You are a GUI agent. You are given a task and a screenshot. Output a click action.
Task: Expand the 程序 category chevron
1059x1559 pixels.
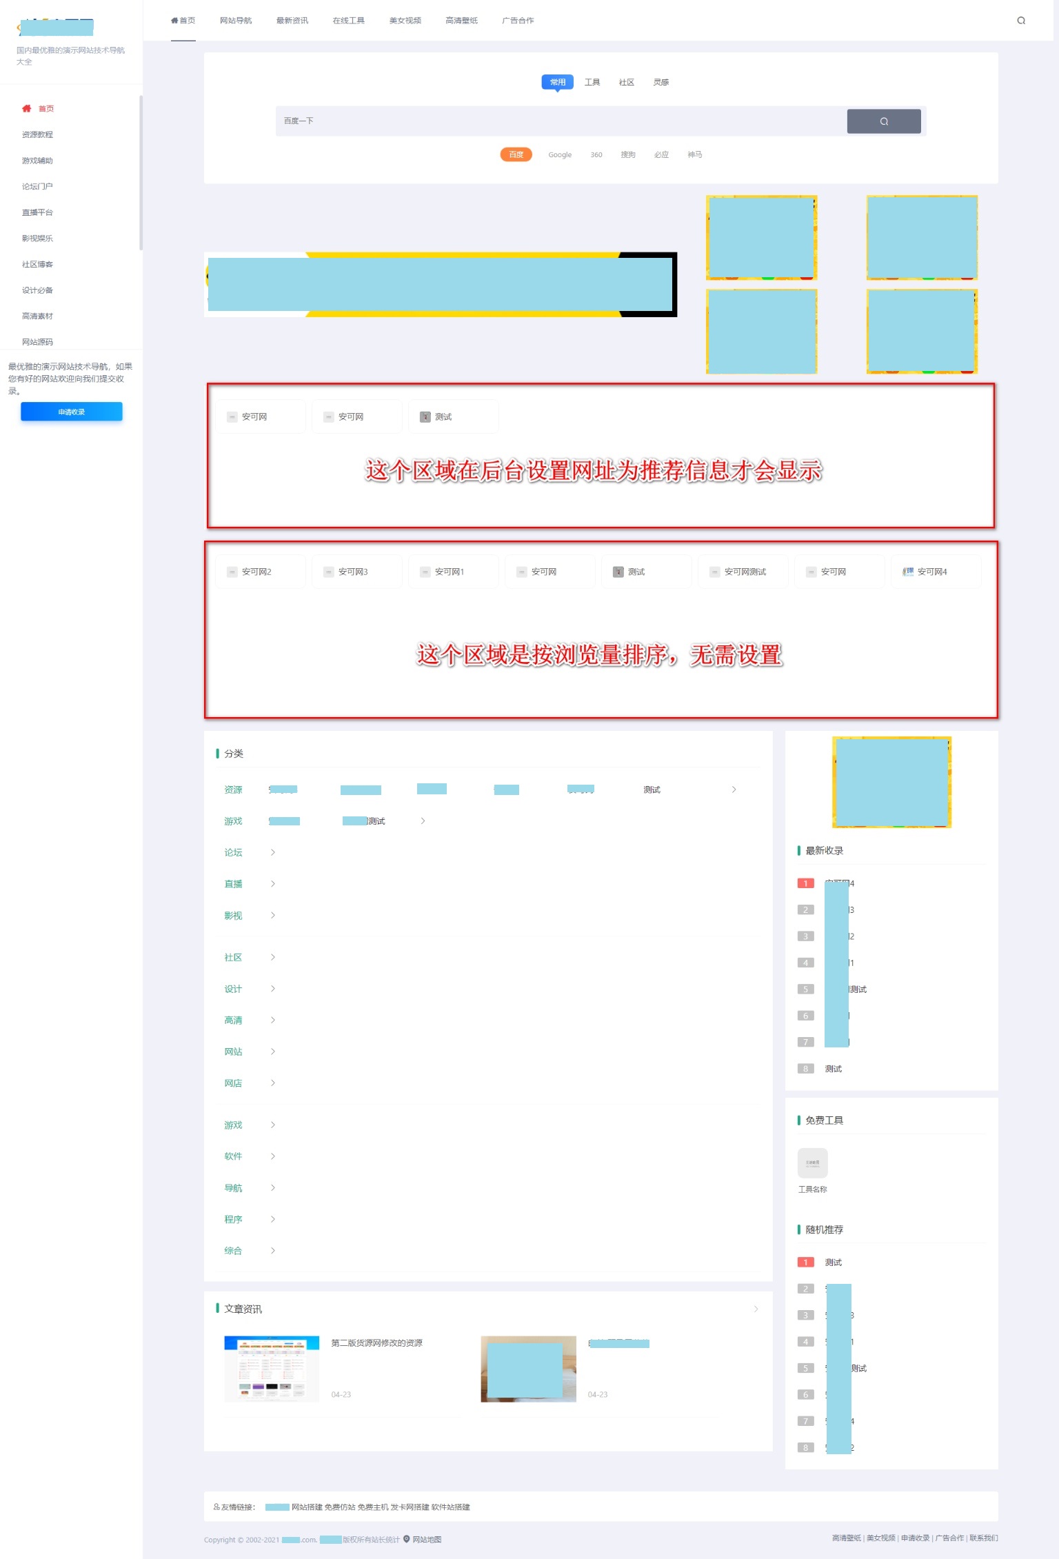273,1219
